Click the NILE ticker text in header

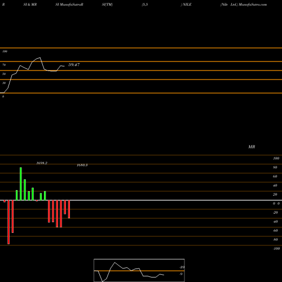pos(187,5)
